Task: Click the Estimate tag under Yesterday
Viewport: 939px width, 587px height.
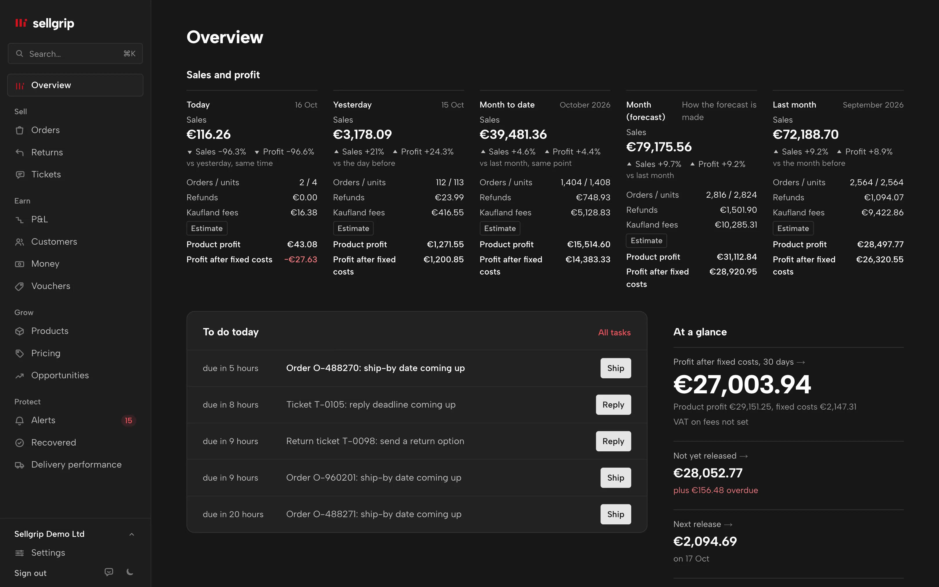Action: (x=353, y=228)
